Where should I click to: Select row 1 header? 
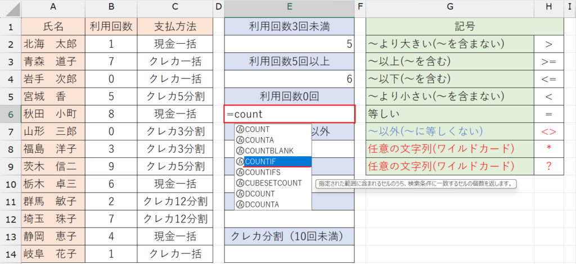click(10, 26)
